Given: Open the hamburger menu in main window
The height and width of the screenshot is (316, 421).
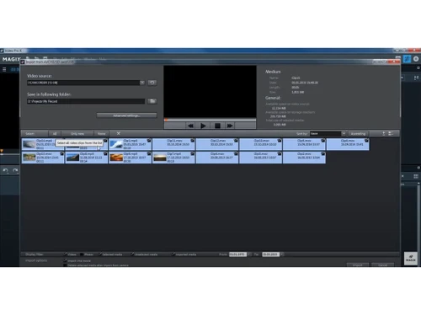Looking at the screenshot, I should coord(4,69).
